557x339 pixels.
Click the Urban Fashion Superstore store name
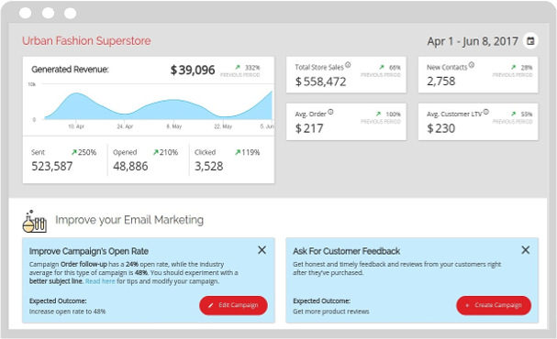(86, 41)
